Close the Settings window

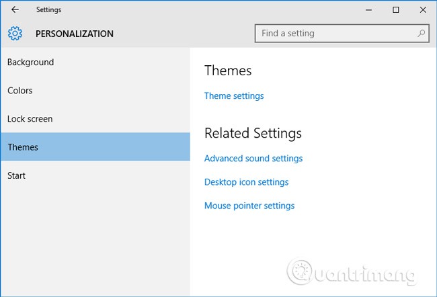coord(422,10)
